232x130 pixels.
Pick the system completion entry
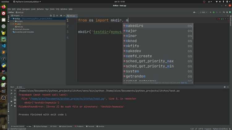158,71
